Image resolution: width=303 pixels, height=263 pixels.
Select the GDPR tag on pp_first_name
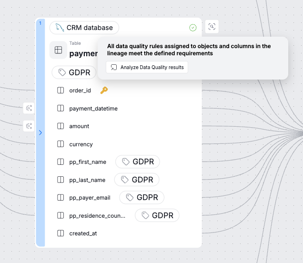(138, 162)
